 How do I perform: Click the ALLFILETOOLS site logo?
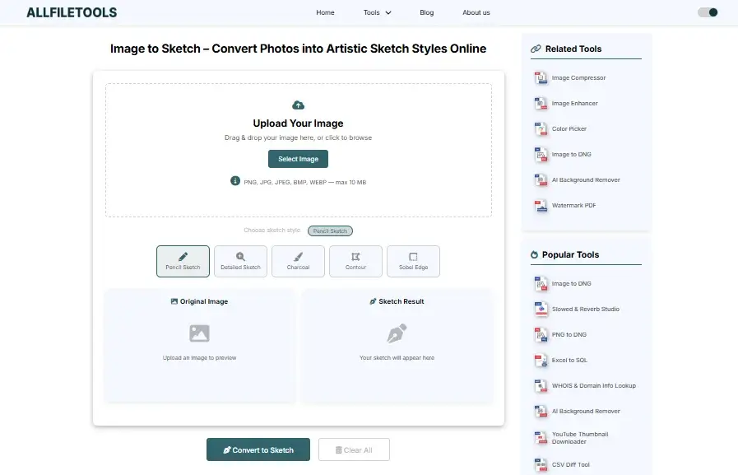(72, 12)
